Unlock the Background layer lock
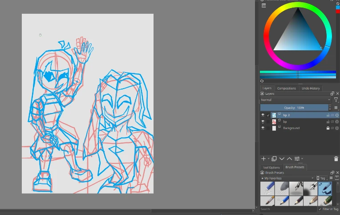Screen dimensions: 340x215 [328, 128]
